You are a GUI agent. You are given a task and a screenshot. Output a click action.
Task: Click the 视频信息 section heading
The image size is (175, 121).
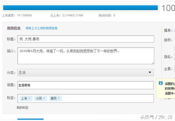14,28
